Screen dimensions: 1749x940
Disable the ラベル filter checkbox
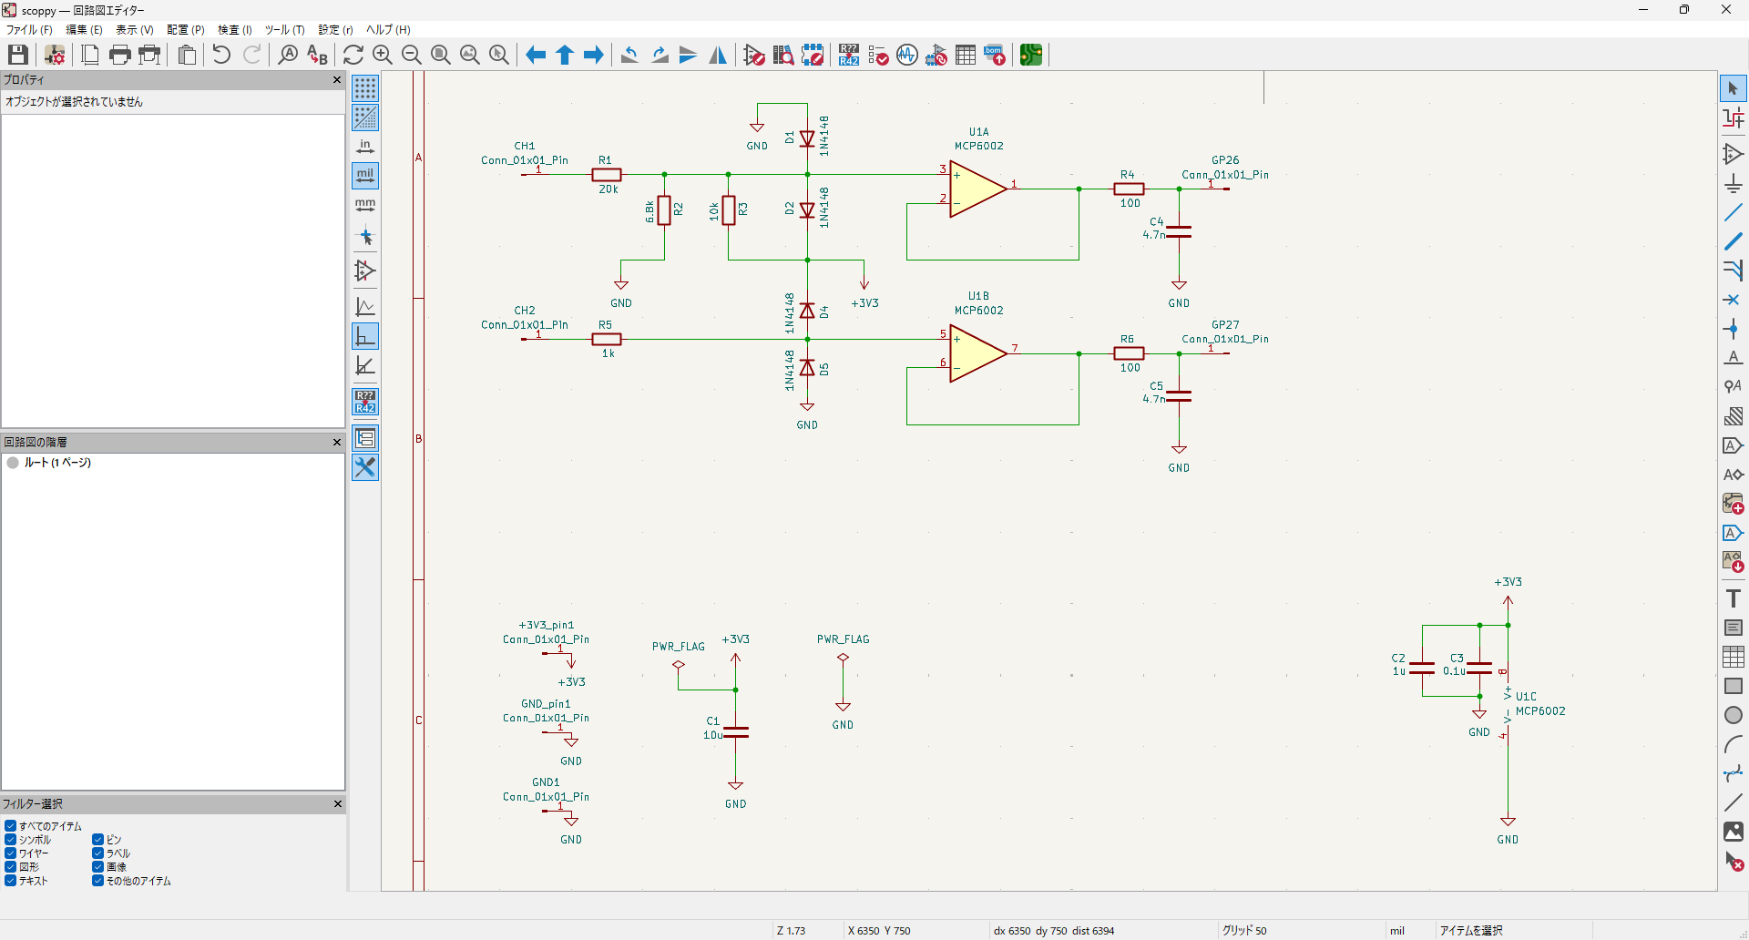(x=97, y=853)
